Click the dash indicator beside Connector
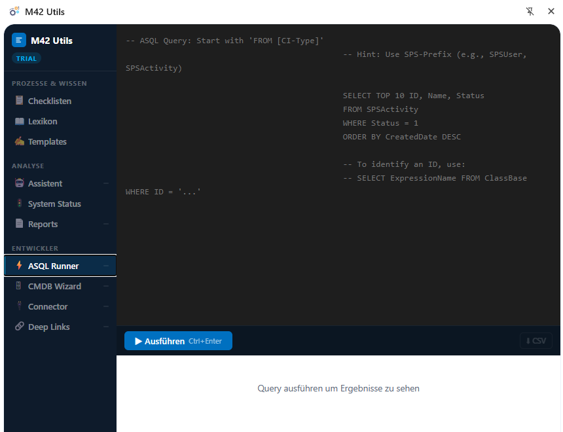The width and height of the screenshot is (563, 432). [x=106, y=306]
